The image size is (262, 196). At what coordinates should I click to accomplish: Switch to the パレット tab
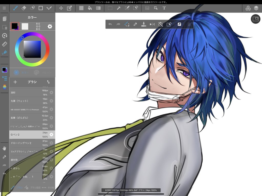pyautogui.click(x=42, y=72)
